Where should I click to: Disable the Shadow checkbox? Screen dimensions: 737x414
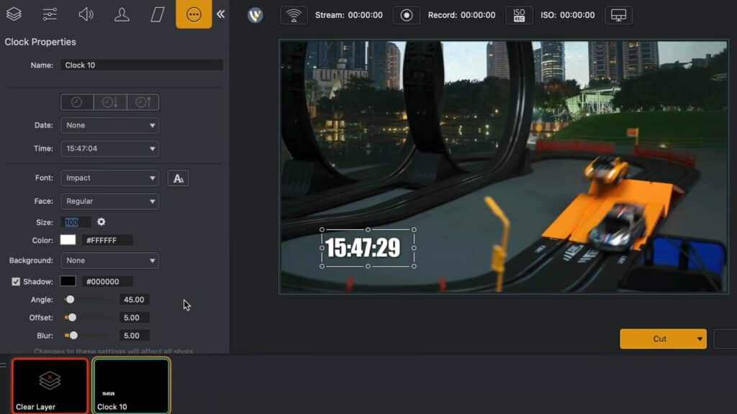tap(16, 282)
